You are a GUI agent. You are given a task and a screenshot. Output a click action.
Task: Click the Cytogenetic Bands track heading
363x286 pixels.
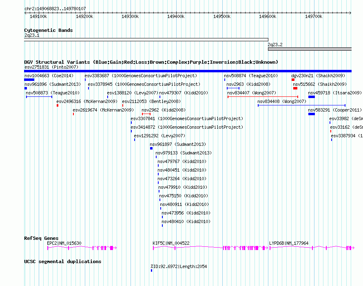pos(49,30)
